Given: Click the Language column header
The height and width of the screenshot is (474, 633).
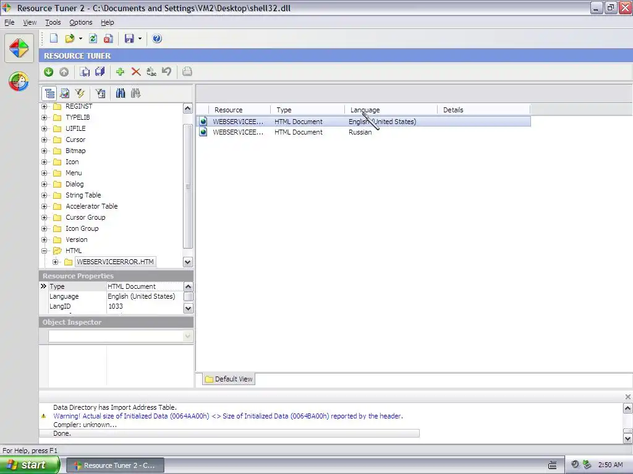Looking at the screenshot, I should coord(391,110).
